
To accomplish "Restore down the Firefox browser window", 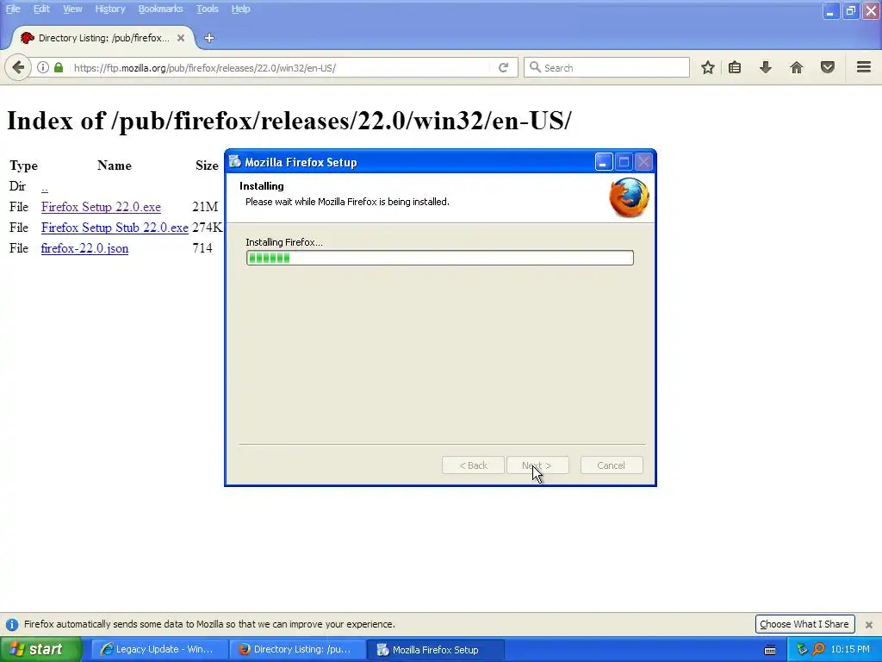I will [851, 10].
